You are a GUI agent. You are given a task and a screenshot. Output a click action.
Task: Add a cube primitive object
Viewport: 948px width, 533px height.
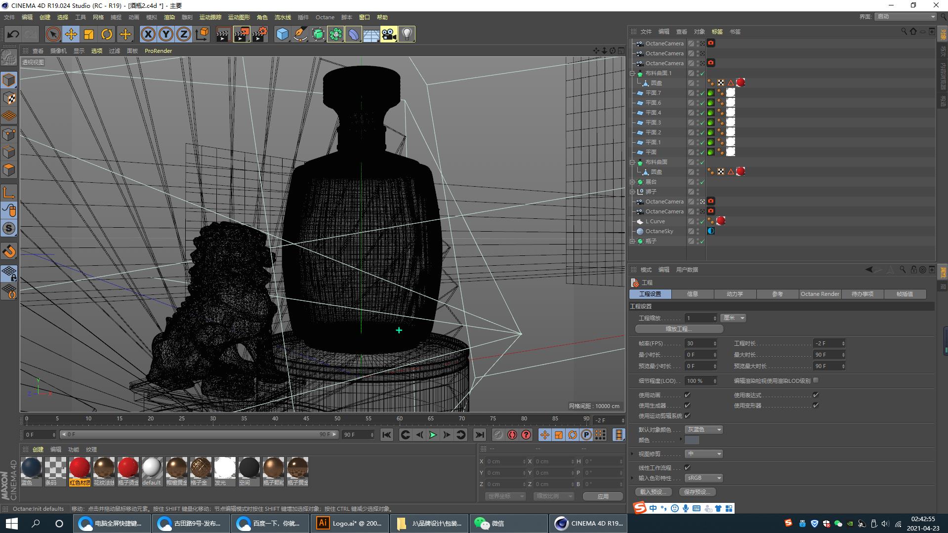[282, 34]
